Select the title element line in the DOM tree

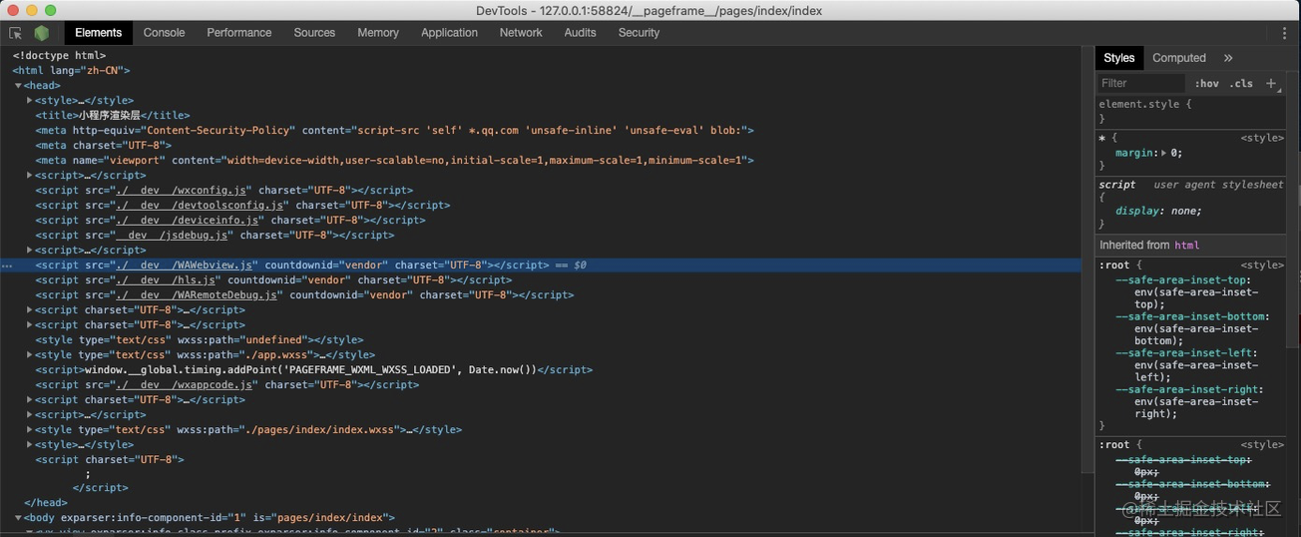pyautogui.click(x=112, y=116)
